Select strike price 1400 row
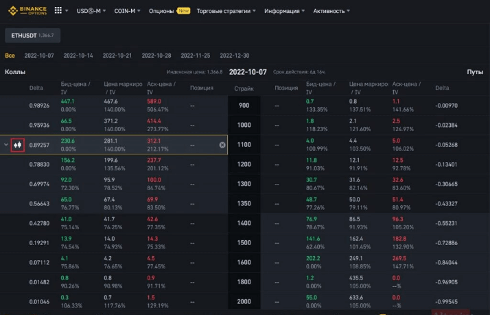The image size is (490, 315). pyautogui.click(x=244, y=224)
